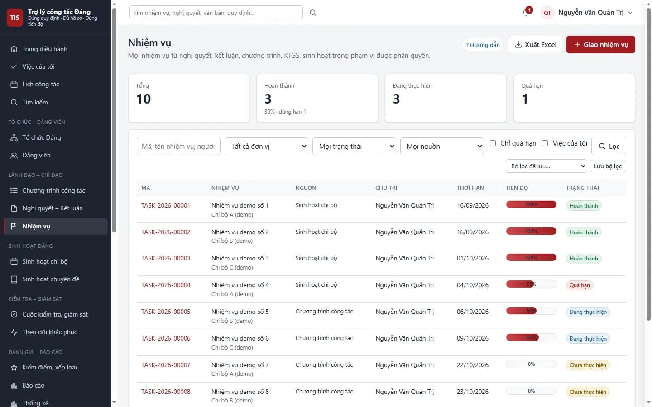Click the calendar icon beside Lịch công tác
Viewport: 652px width, 407px height.
coord(14,85)
